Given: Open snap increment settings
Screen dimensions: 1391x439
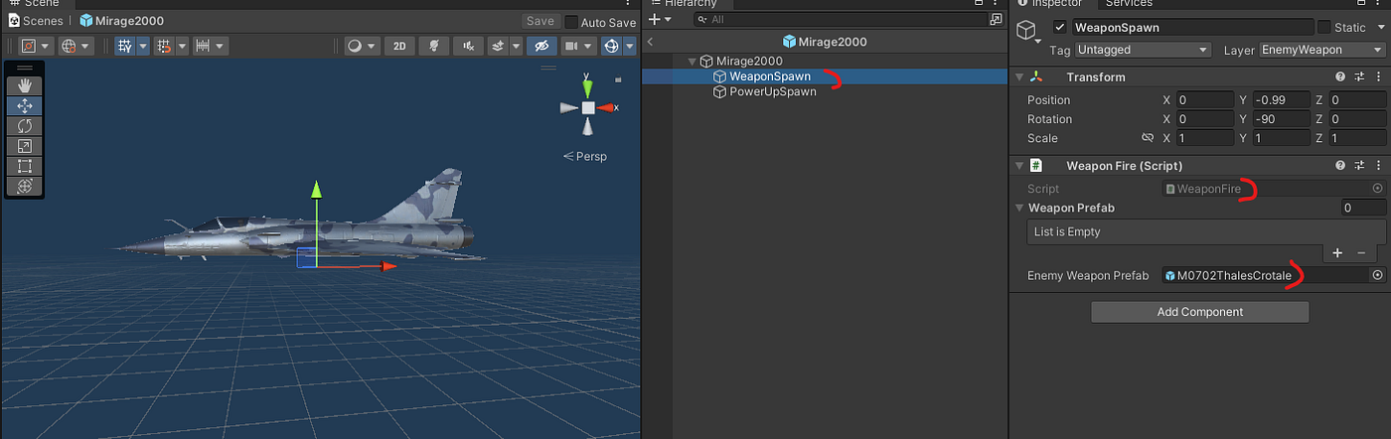Looking at the screenshot, I should [x=203, y=46].
